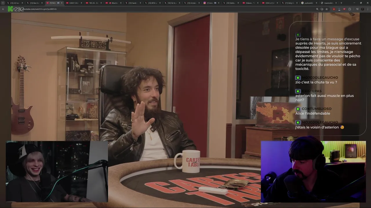Open the Adobe Acrobat extension icon
Image resolution: width=371 pixels, height=208 pixels.
coord(334,9)
